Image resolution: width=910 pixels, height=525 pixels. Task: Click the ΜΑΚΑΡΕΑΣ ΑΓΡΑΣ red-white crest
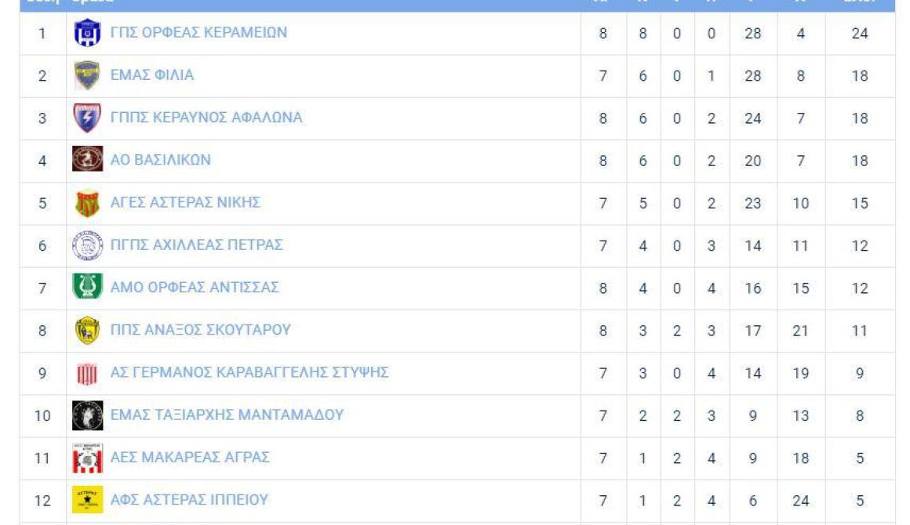(88, 458)
